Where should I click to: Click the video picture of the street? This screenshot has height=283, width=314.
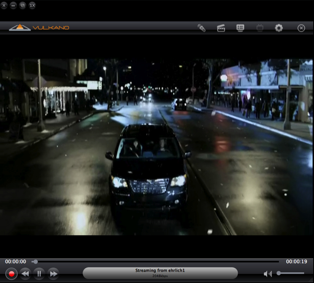tap(156, 147)
